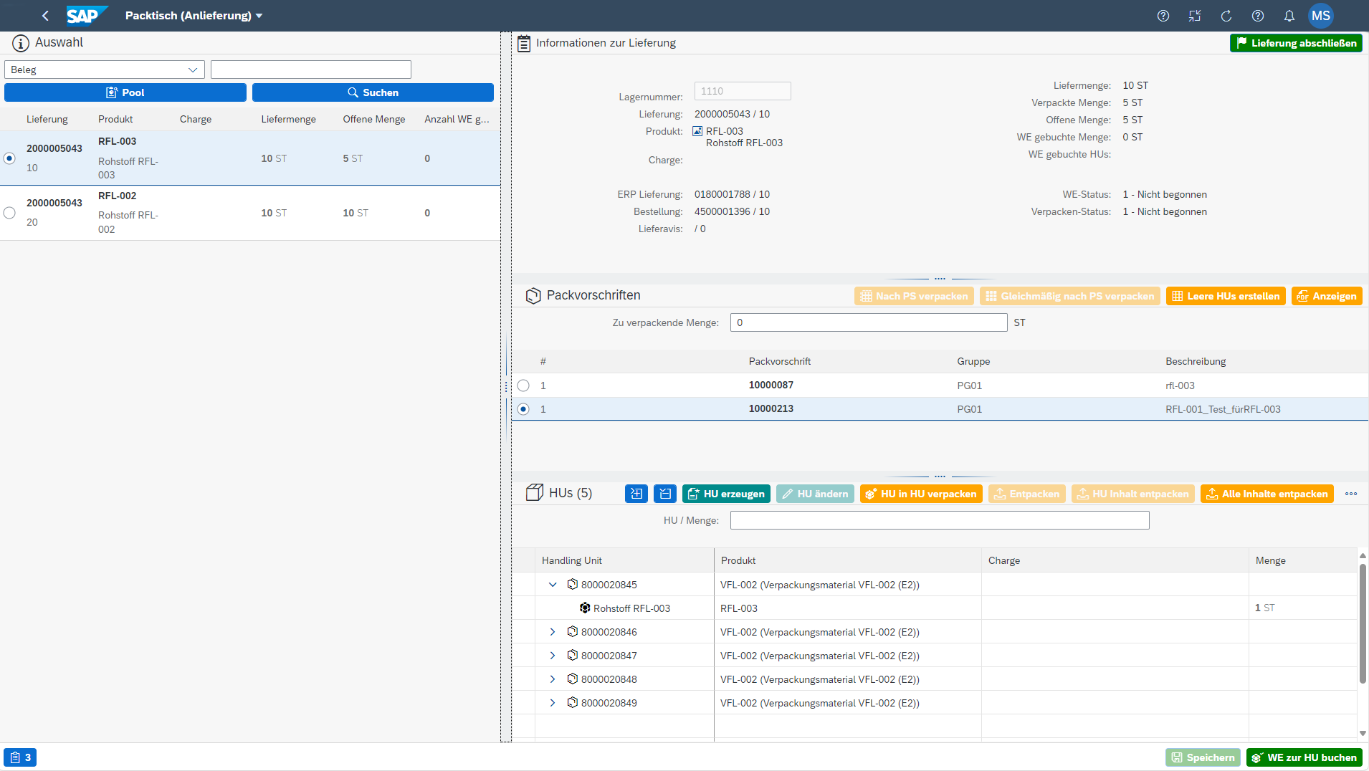Screen dimensions: 1369x771
Task: Open the notifications bell
Action: coord(1289,16)
